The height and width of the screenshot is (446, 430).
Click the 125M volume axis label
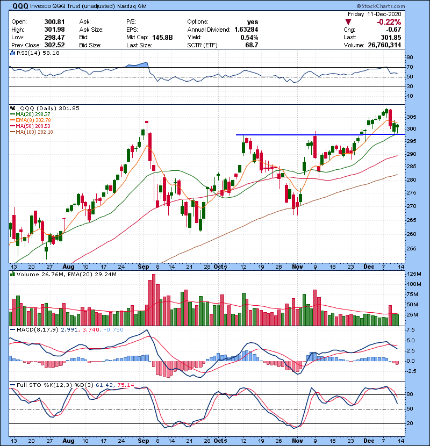click(414, 274)
